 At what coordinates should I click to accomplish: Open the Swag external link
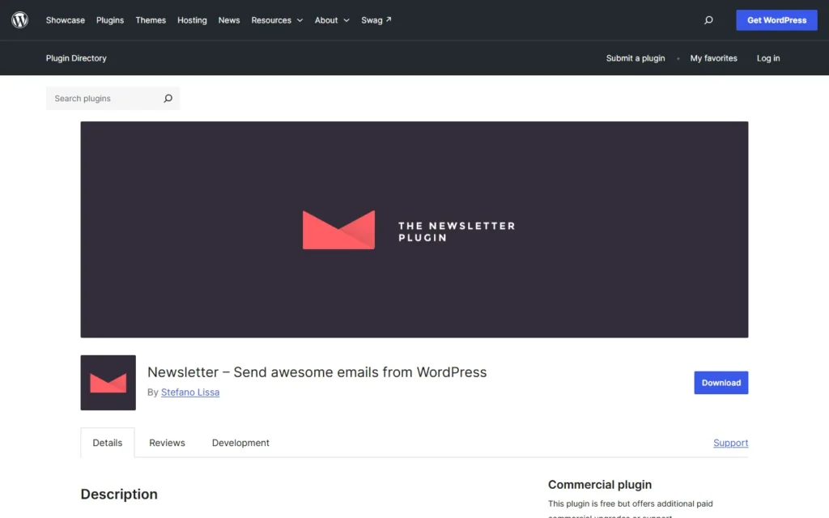pos(376,20)
